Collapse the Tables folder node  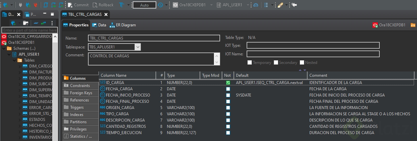[14, 60]
